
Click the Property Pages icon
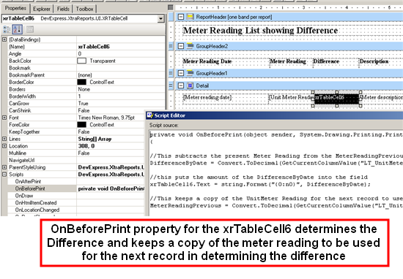click(30, 29)
